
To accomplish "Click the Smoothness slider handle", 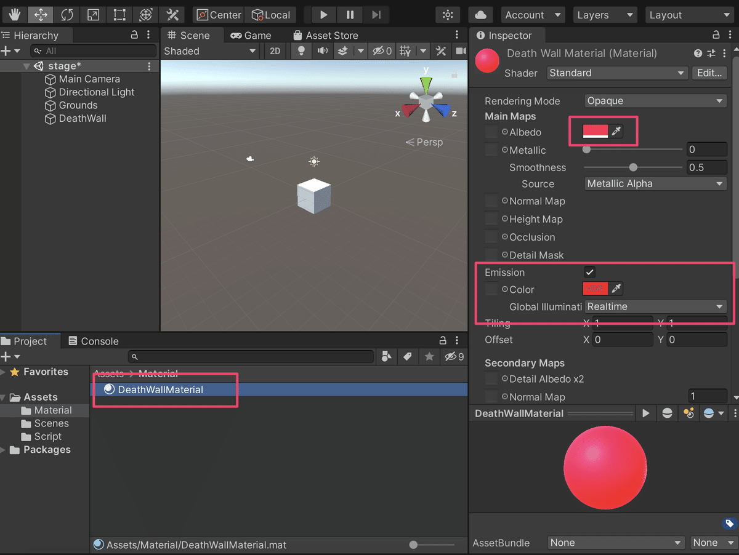I will coord(633,167).
